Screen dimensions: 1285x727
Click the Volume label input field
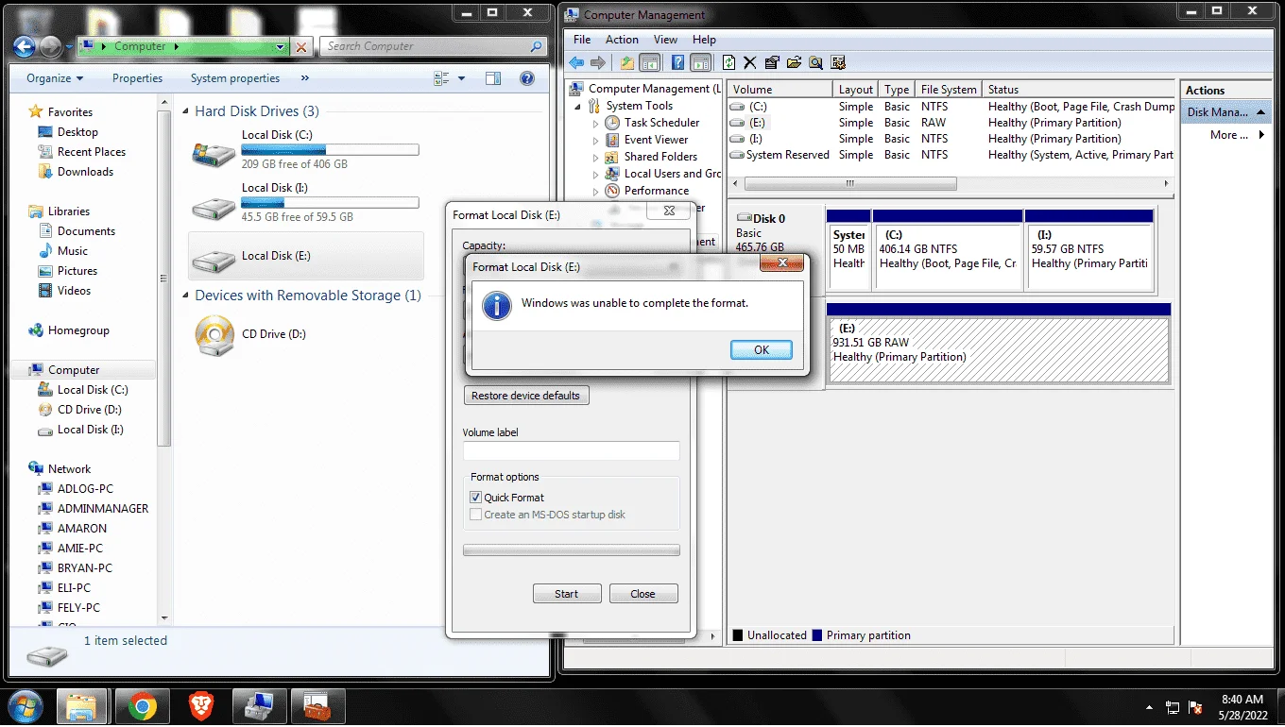(572, 451)
